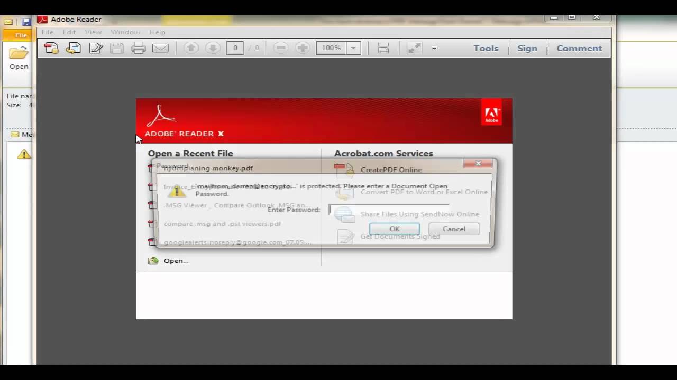The height and width of the screenshot is (380, 677).
Task: Click Cancel in the Password dialog
Action: click(x=454, y=229)
